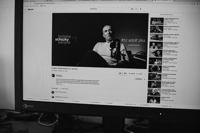Open #1 Tomáš Sedláček podcast thumbnail
Viewport: 200px width, 133px height.
pos(154,92)
